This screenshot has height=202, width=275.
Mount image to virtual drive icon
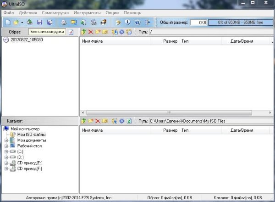click(93, 22)
